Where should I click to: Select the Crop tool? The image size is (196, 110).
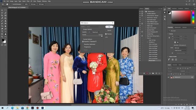click(x=2, y=16)
